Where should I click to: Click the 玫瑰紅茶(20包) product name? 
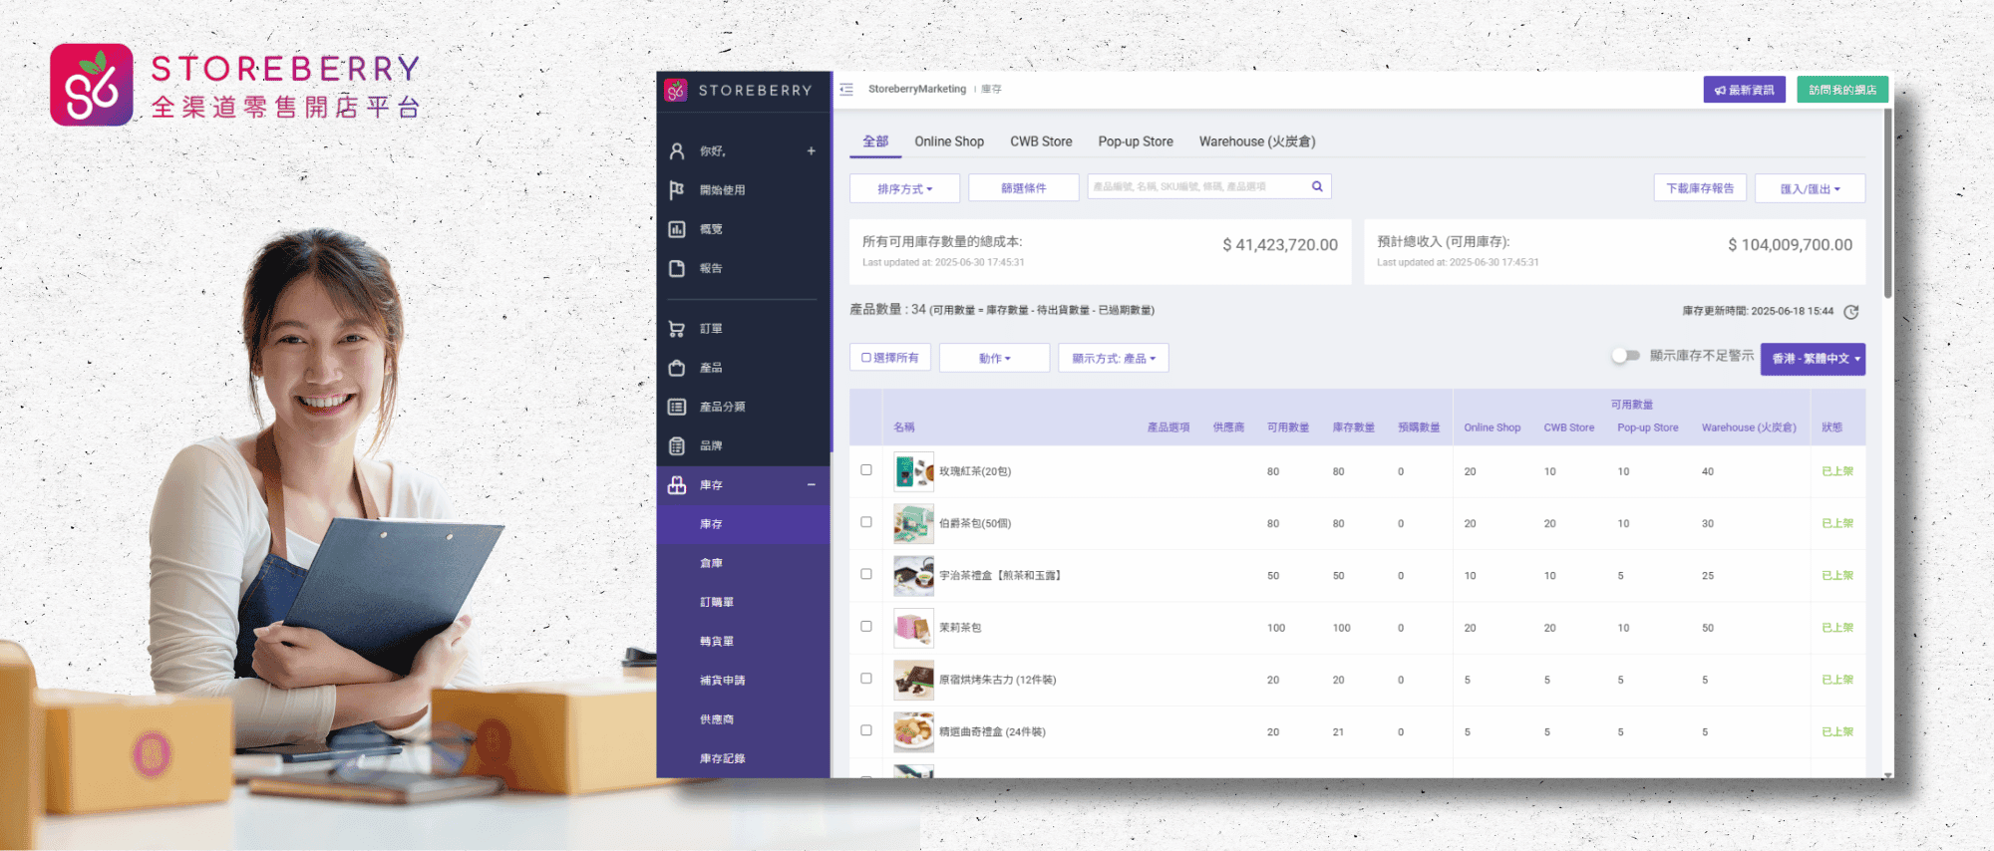975,471
